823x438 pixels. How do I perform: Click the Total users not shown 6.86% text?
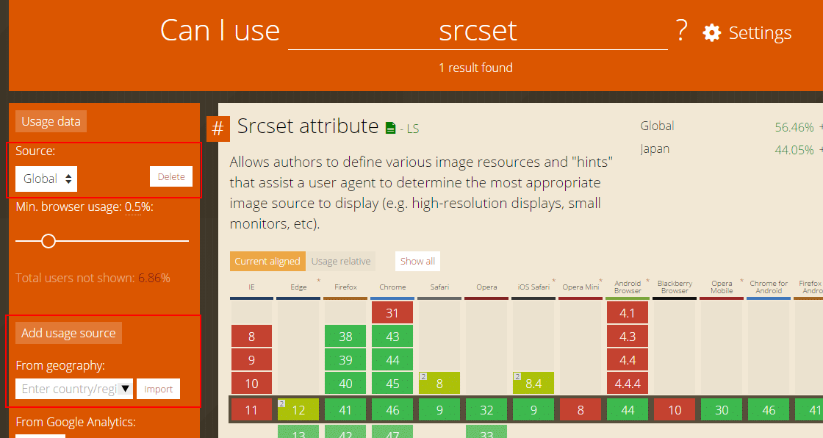coord(93,278)
